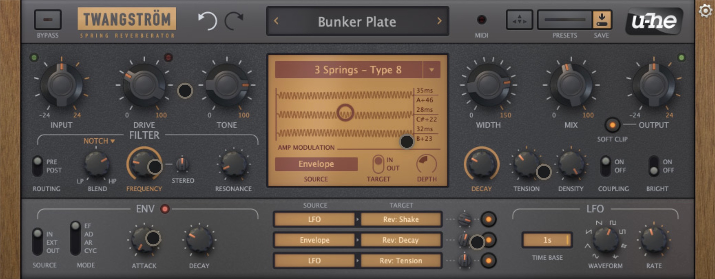The width and height of the screenshot is (715, 279).
Task: Open the settings gear
Action: tap(705, 11)
